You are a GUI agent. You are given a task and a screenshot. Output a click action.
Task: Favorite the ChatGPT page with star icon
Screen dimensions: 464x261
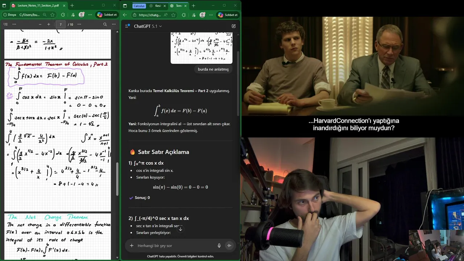click(x=173, y=15)
